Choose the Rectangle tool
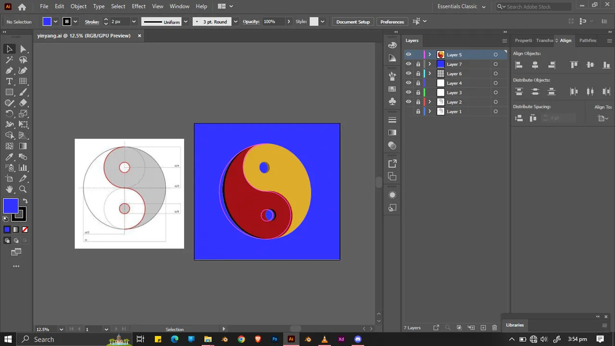This screenshot has width=615, height=346. tap(9, 92)
